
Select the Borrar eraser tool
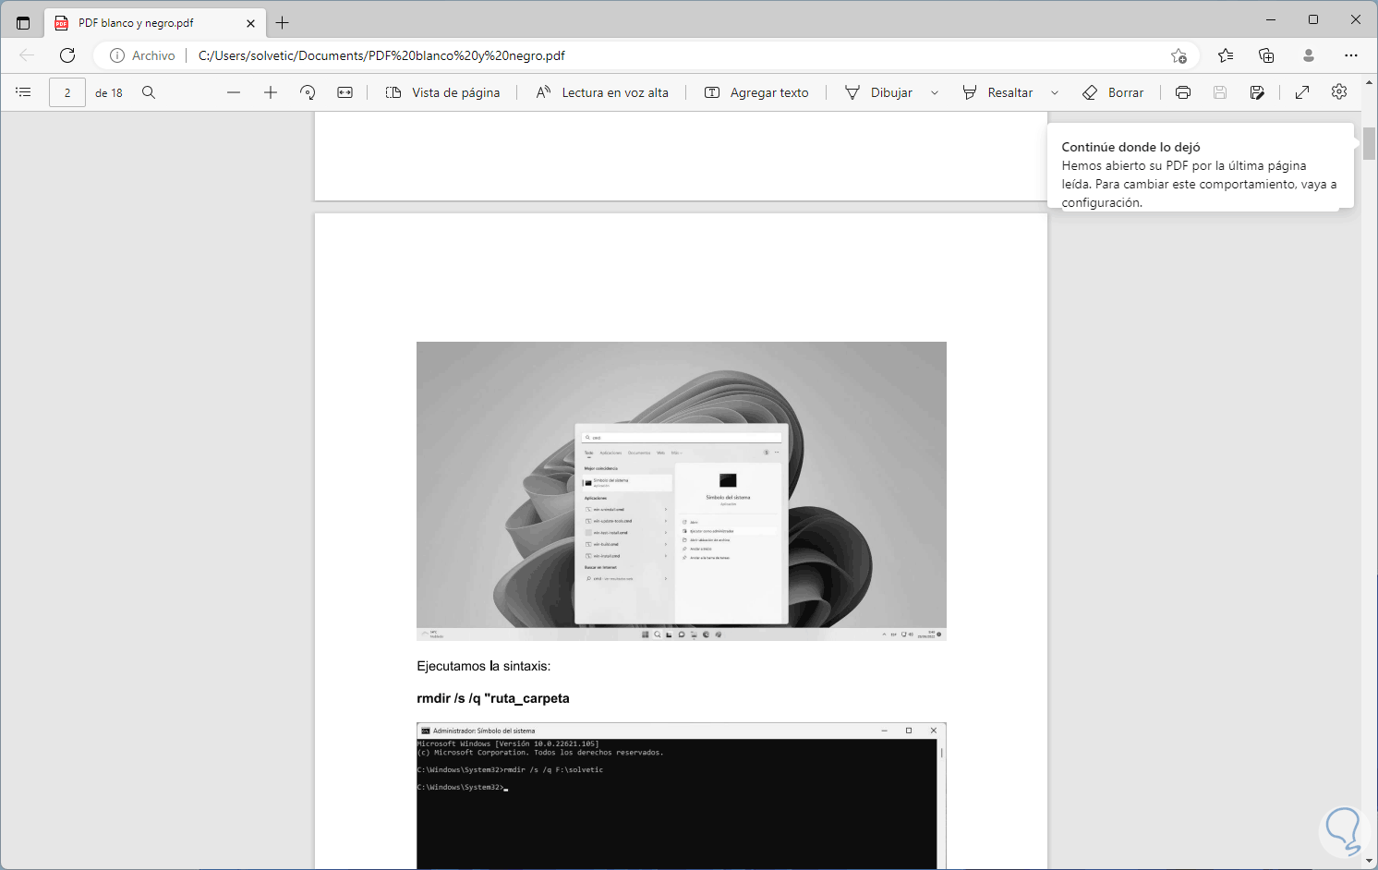coord(1113,92)
